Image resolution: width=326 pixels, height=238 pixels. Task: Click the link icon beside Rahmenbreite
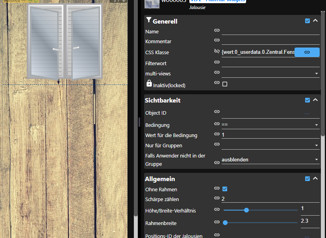(x=217, y=222)
